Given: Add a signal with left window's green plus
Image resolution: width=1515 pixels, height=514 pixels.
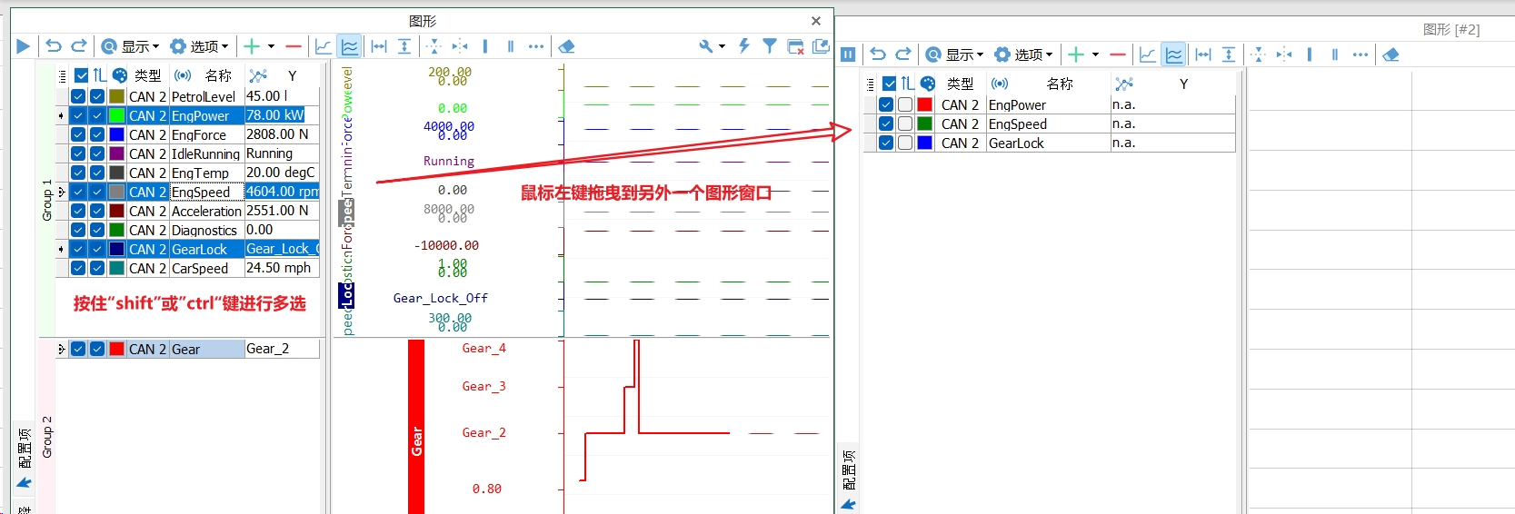Looking at the screenshot, I should [x=252, y=46].
